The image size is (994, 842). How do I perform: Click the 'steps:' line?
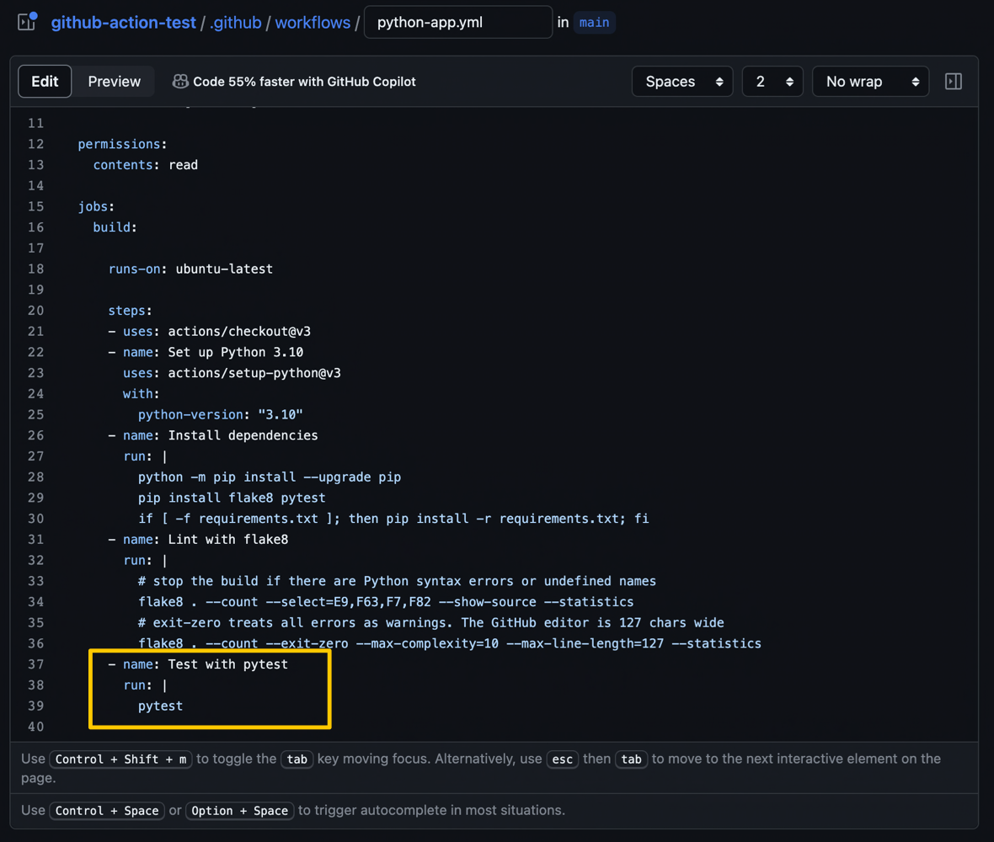tap(130, 311)
